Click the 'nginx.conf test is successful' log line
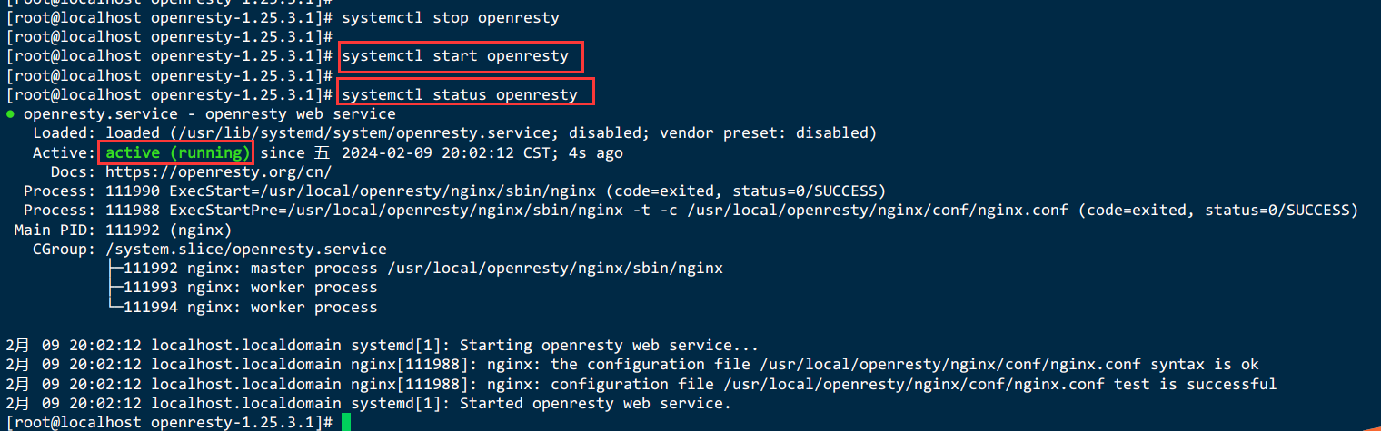 (x=641, y=384)
